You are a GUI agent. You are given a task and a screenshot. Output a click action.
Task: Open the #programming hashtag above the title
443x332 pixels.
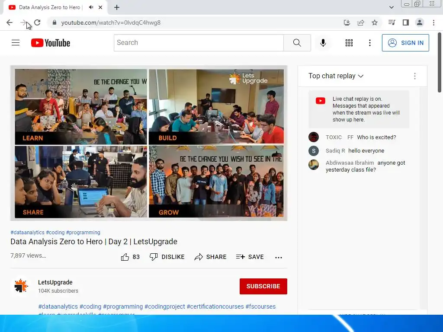(83, 232)
